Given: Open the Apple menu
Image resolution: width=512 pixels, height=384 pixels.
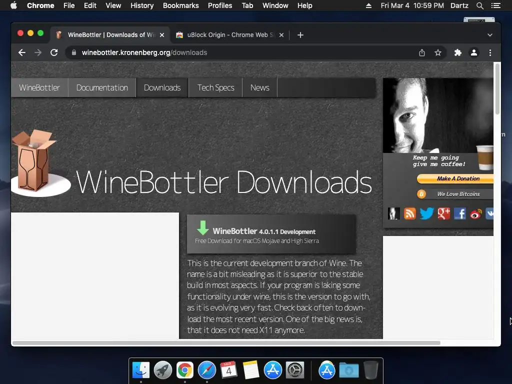Looking at the screenshot, I should (13, 5).
